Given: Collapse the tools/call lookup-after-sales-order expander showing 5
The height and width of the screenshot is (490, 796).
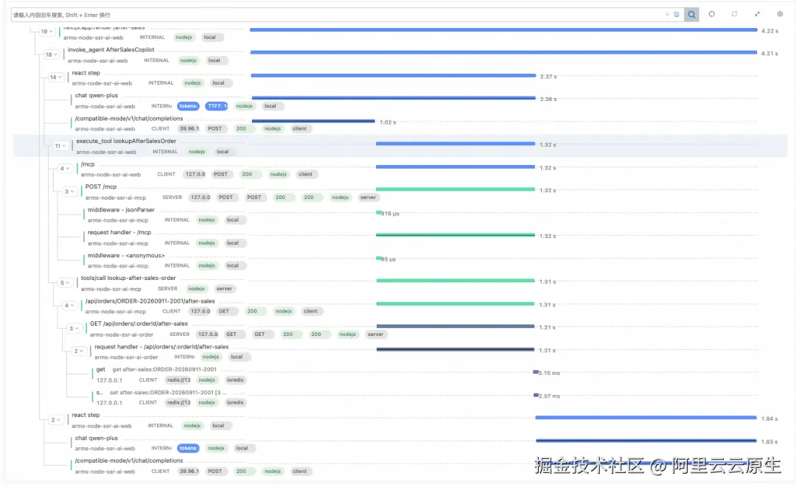Looking at the screenshot, I should [64, 283].
